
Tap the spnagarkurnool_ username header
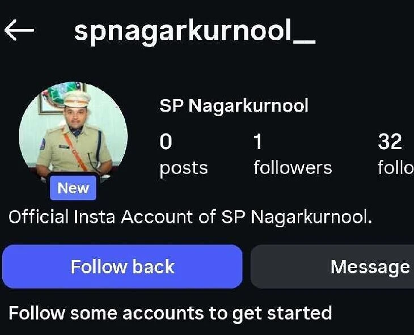195,32
